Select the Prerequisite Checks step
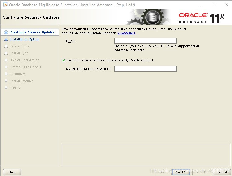This screenshot has width=232, height=176. pos(26,67)
